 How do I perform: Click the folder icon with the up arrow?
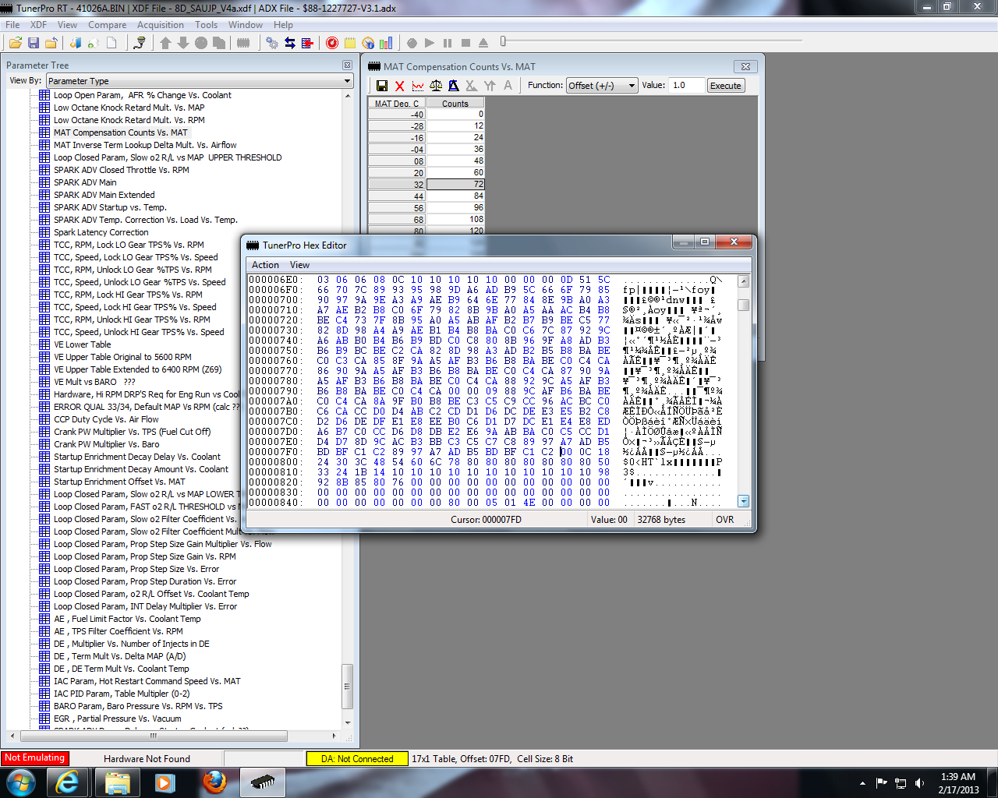point(51,43)
